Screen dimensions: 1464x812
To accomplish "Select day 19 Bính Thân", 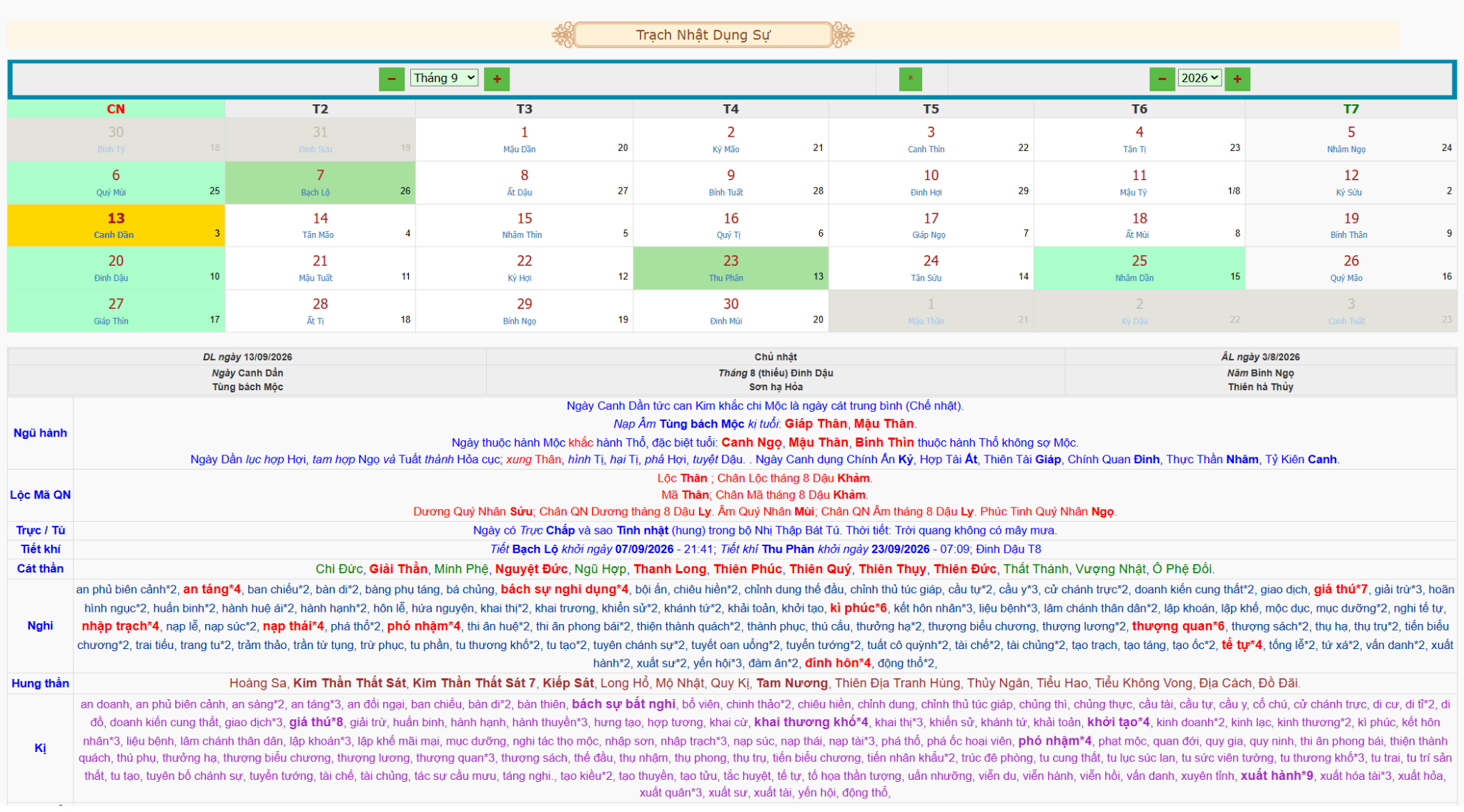I will pyautogui.click(x=1351, y=226).
